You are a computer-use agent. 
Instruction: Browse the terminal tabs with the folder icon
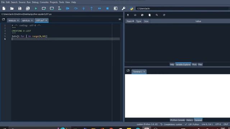coord(128,71)
